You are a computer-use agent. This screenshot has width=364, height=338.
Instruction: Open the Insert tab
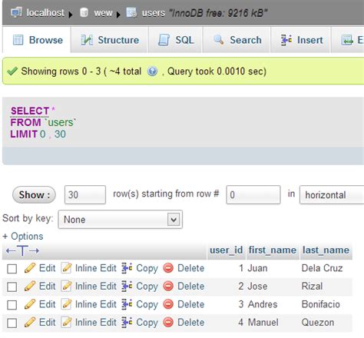point(300,40)
